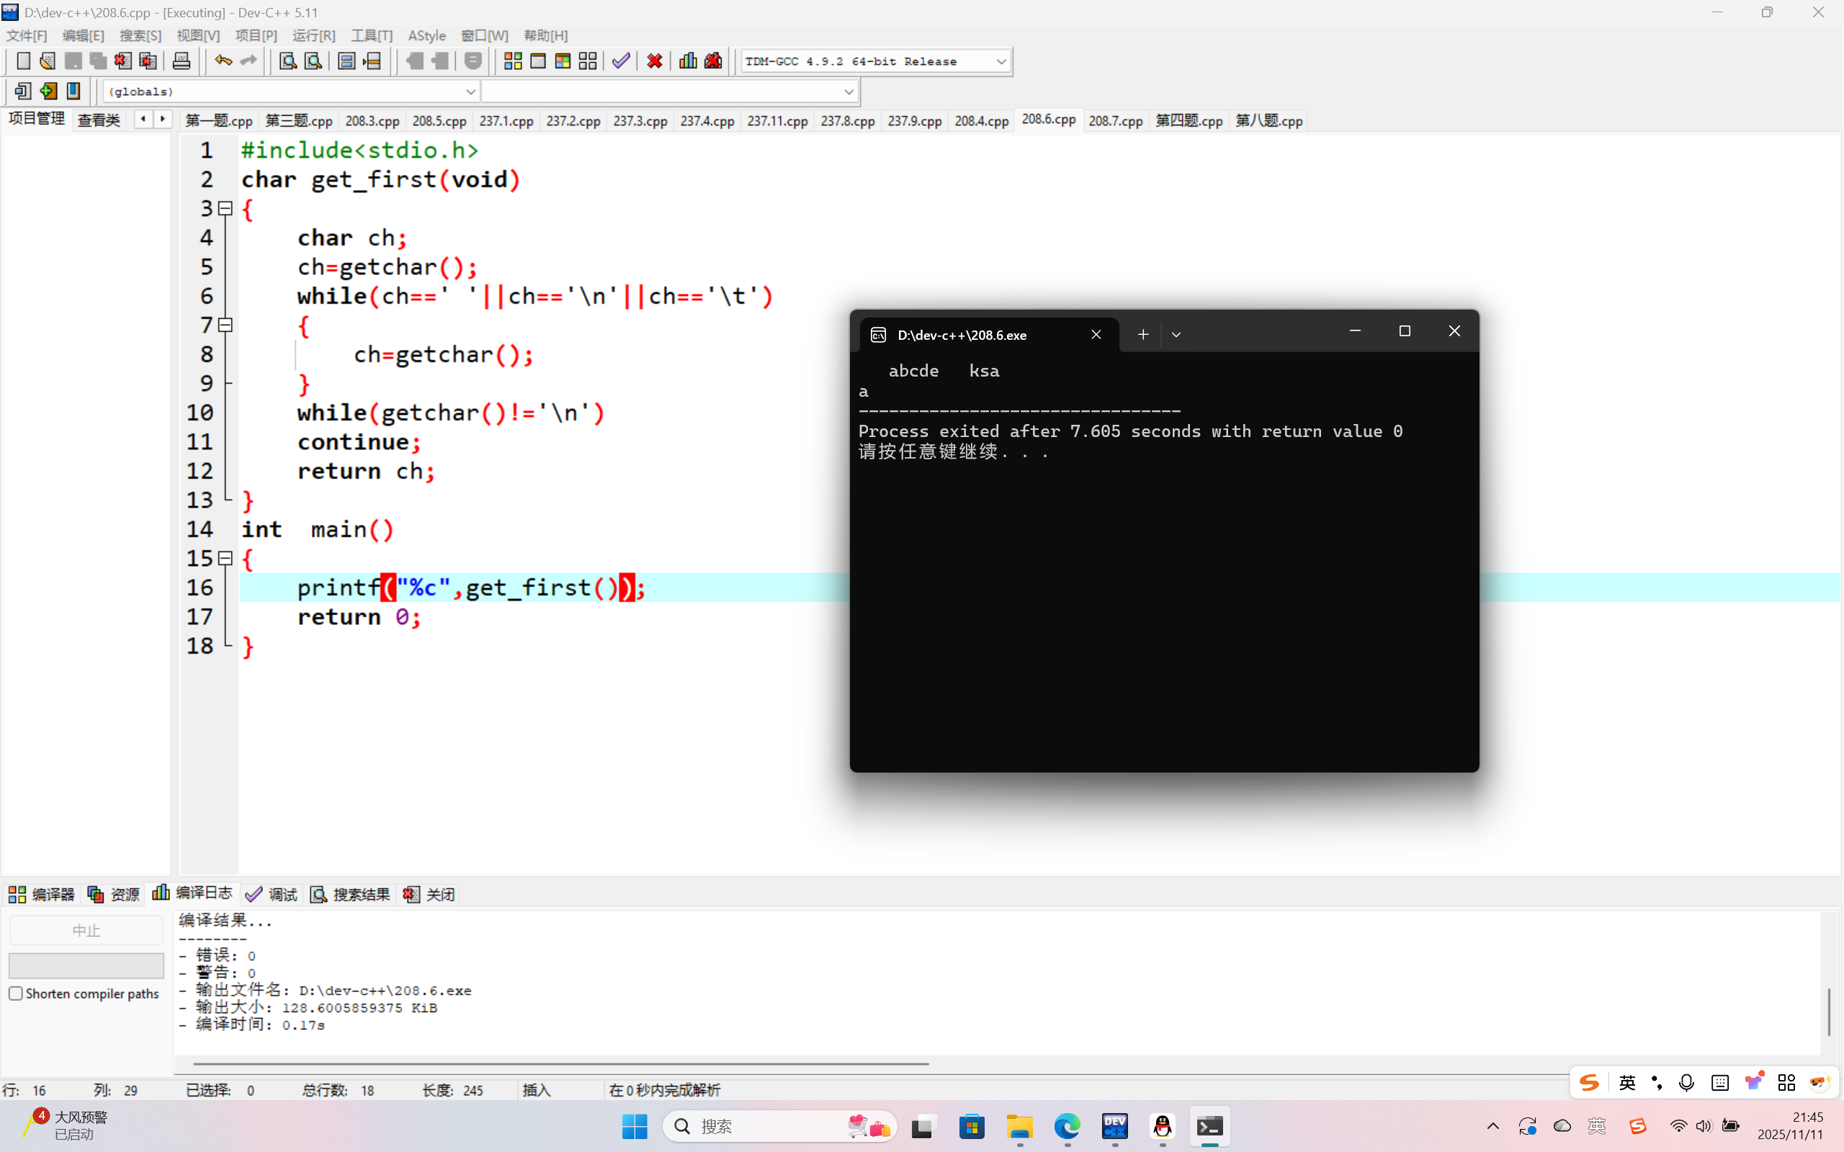Click the profile analysis bar chart icon
Viewport: 1844px width, 1152px height.
[x=688, y=61]
